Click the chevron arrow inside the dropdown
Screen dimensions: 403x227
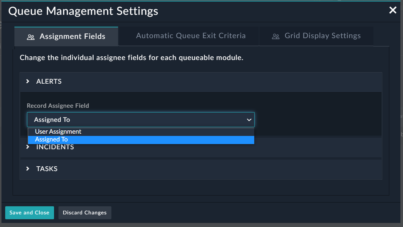pos(249,119)
